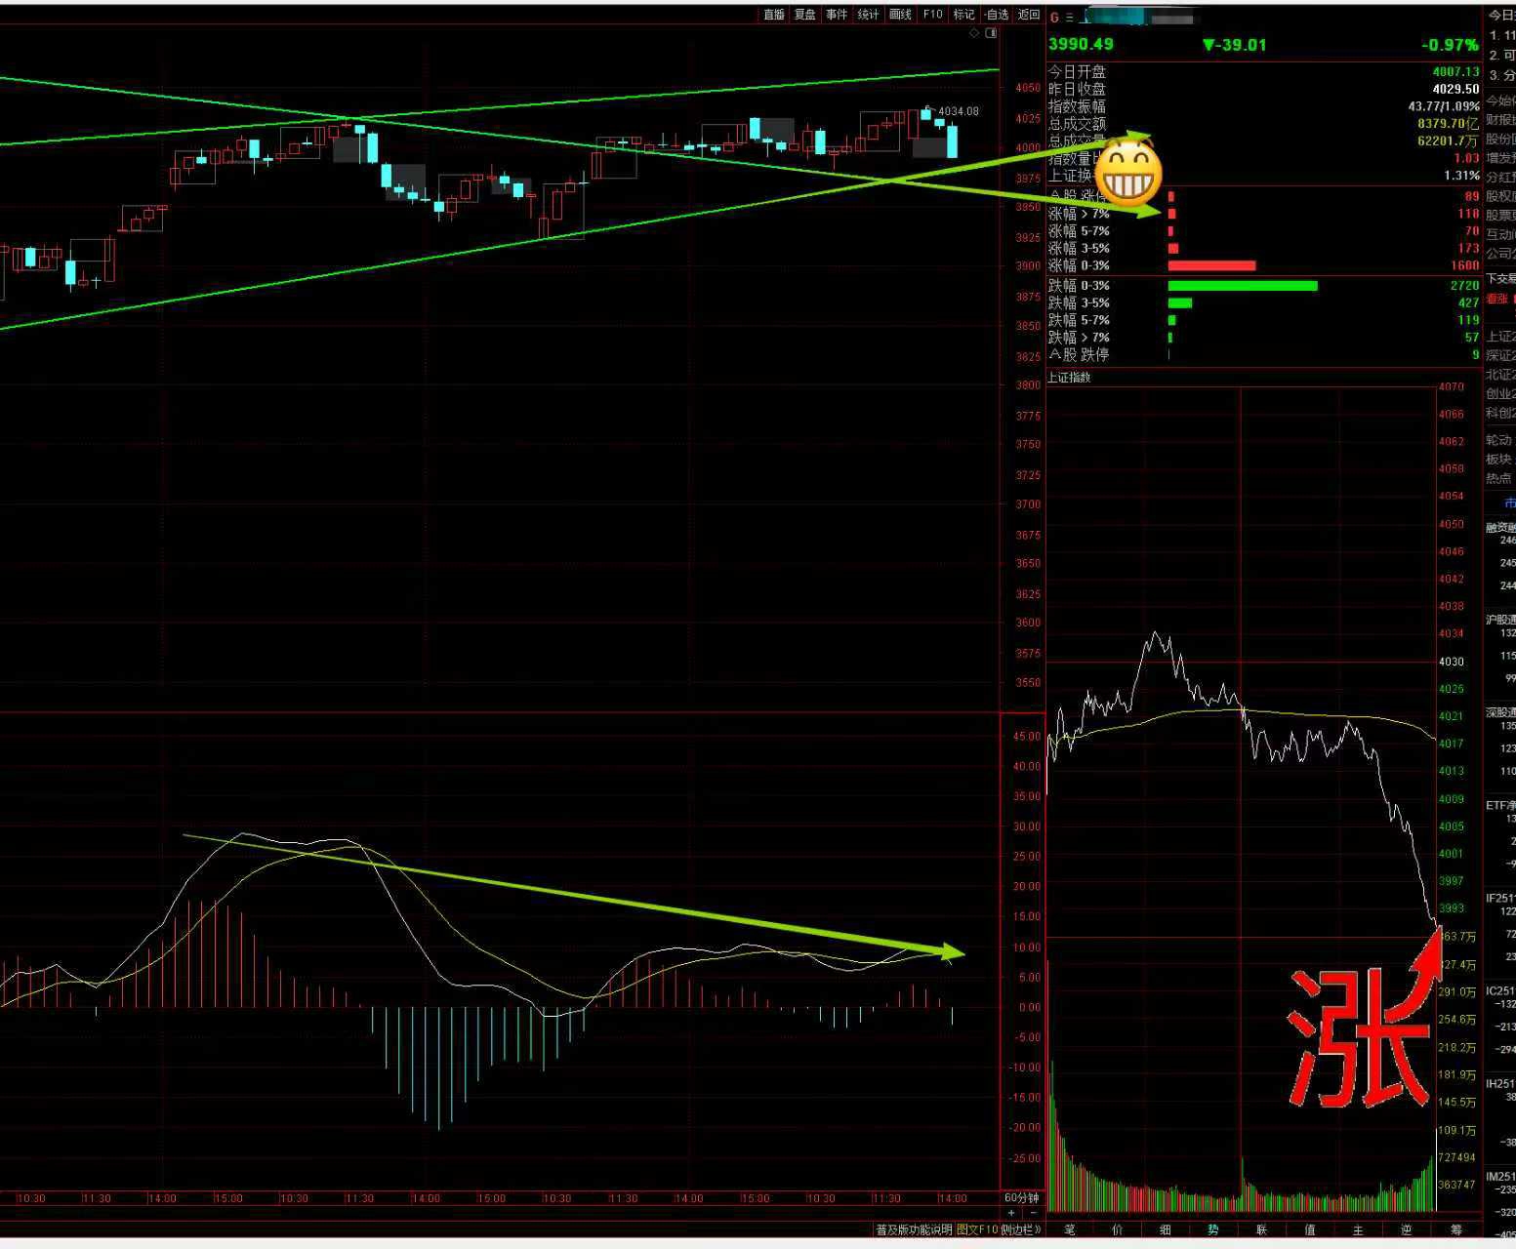This screenshot has width=1516, height=1249.
Task: Switch to the 笔 tab
Action: click(x=1070, y=1229)
